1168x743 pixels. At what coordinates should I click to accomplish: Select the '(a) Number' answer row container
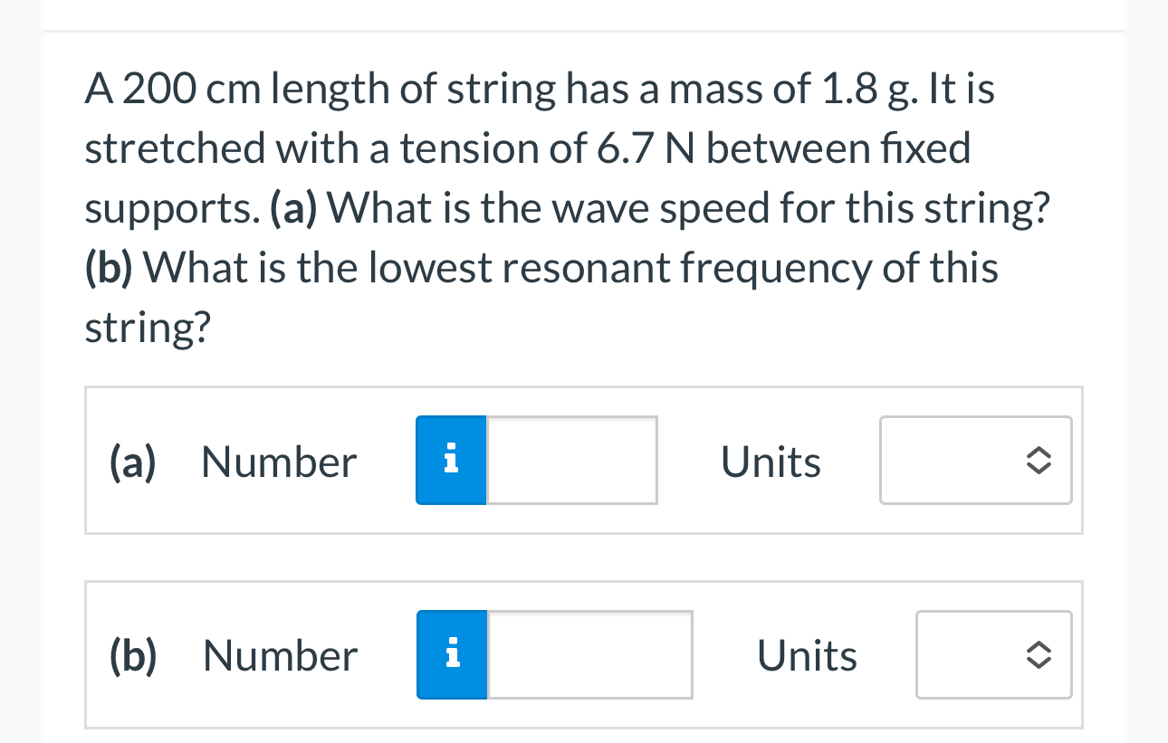[584, 461]
